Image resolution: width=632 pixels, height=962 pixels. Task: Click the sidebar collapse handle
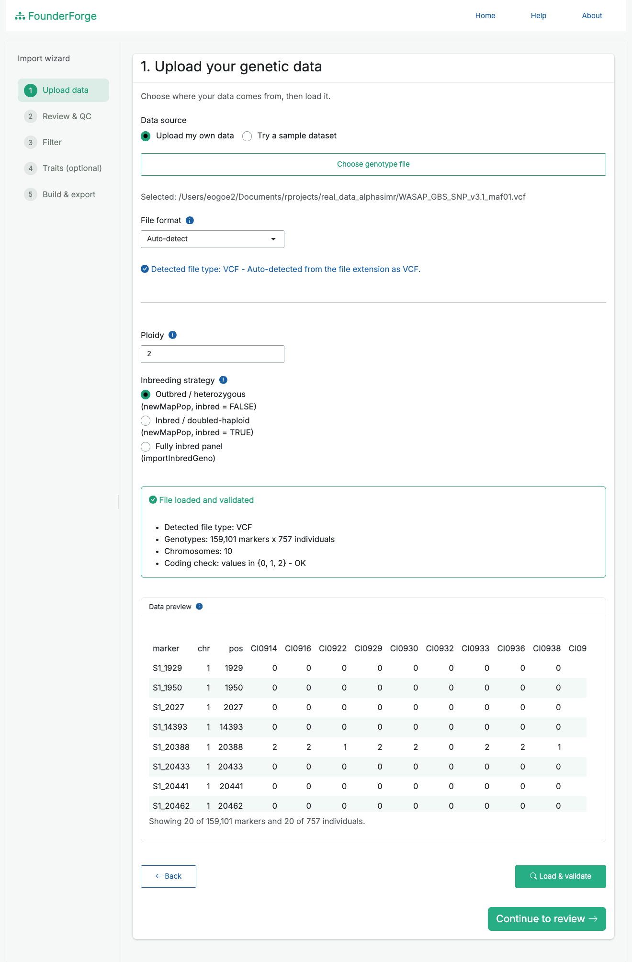118,502
